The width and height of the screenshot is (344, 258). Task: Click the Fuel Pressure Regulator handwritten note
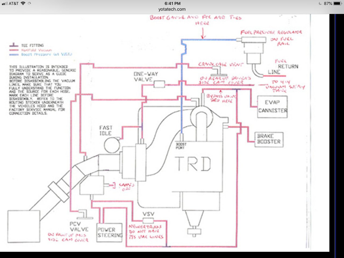coord(271,38)
